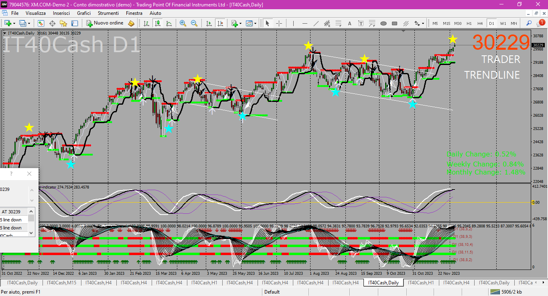Screen dimensions: 548x296
Task: Expand the arrows objects dropdown
Action: [x=423, y=23]
